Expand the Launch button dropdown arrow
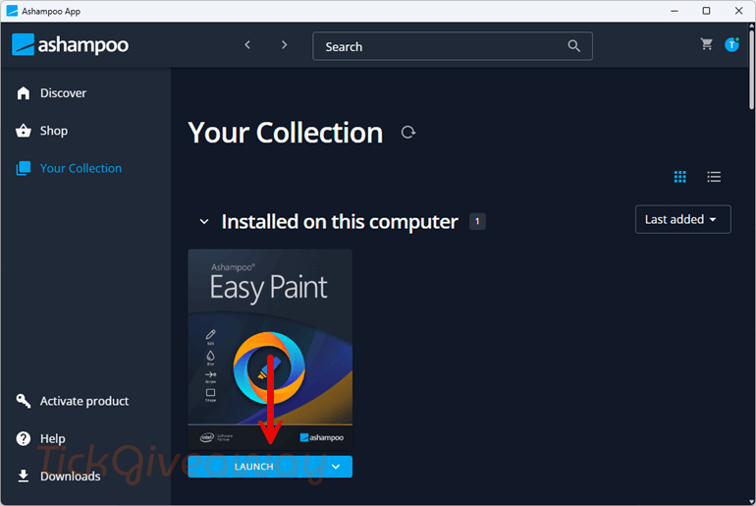Viewport: 756px width, 506px height. click(336, 467)
